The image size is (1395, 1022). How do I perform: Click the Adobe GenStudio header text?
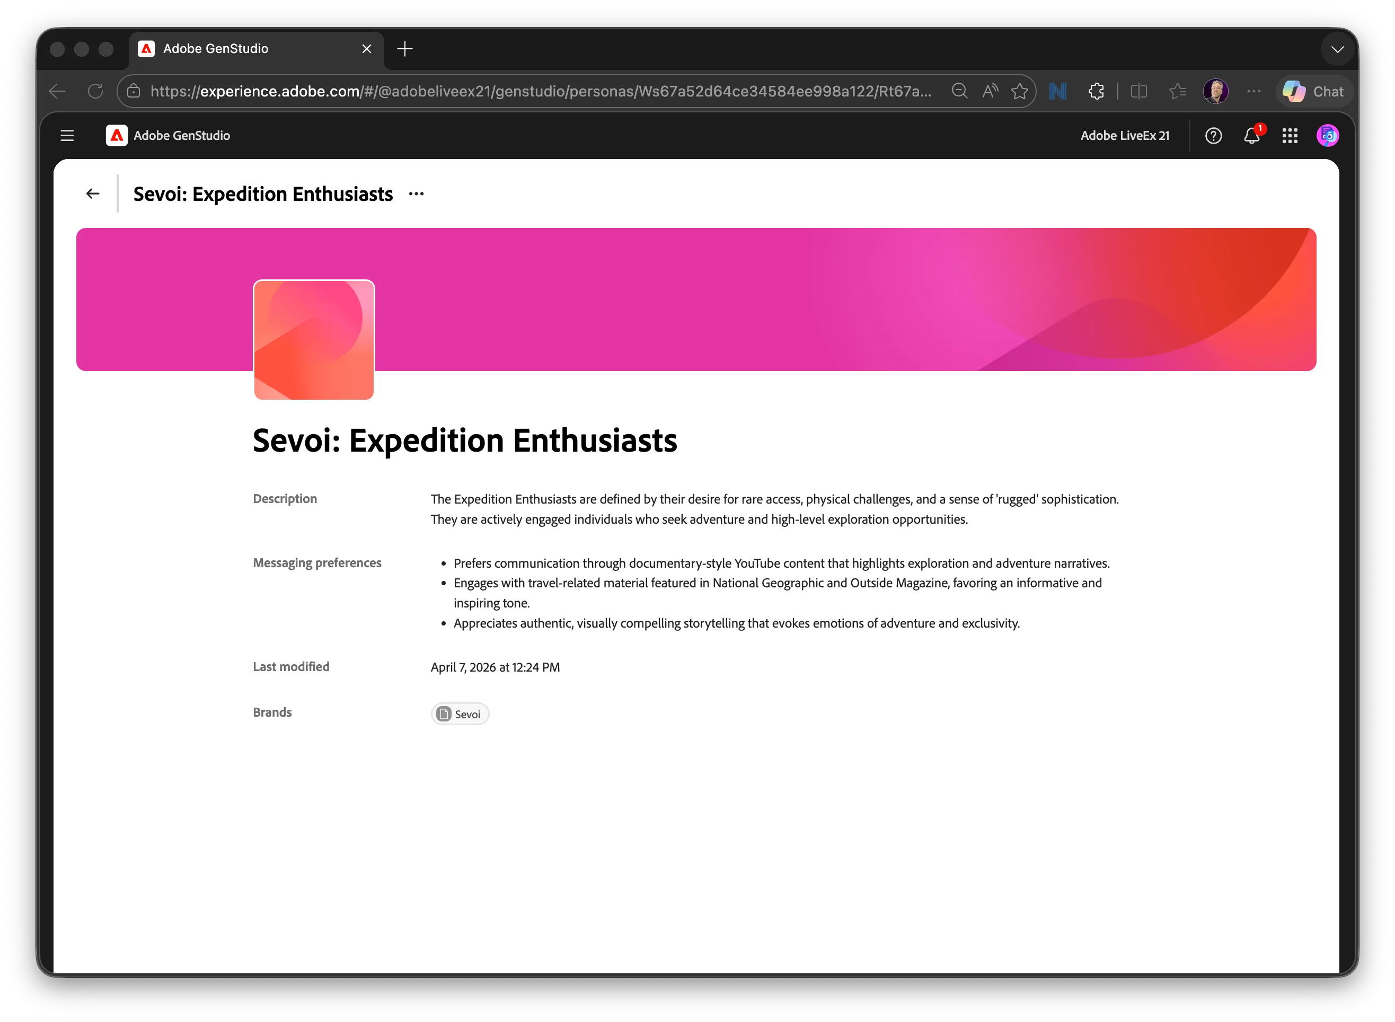pos(181,136)
